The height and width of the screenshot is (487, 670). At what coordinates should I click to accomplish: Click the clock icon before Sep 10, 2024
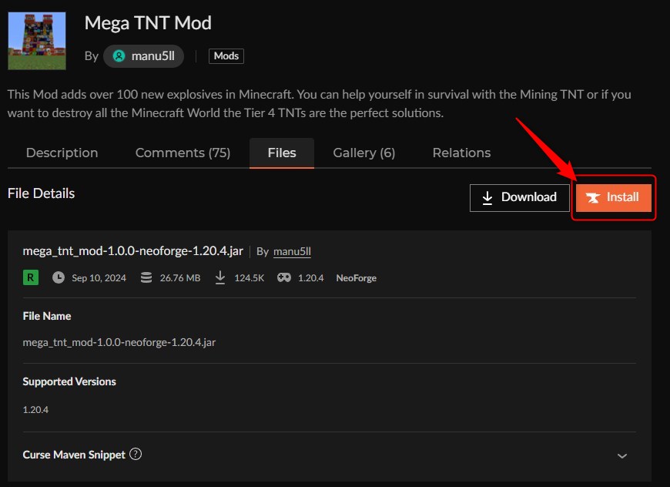pos(58,277)
